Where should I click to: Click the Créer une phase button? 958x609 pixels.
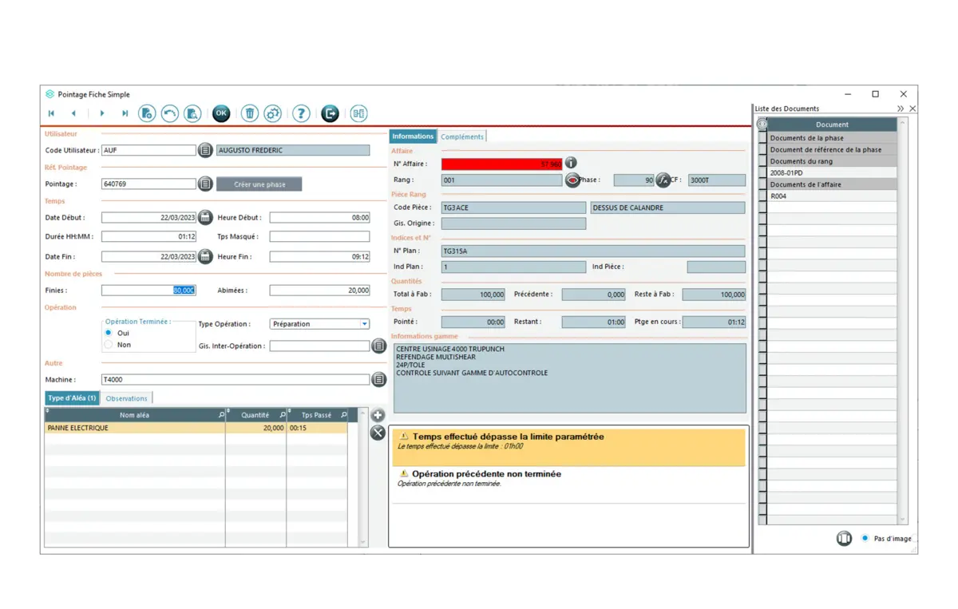tap(257, 184)
